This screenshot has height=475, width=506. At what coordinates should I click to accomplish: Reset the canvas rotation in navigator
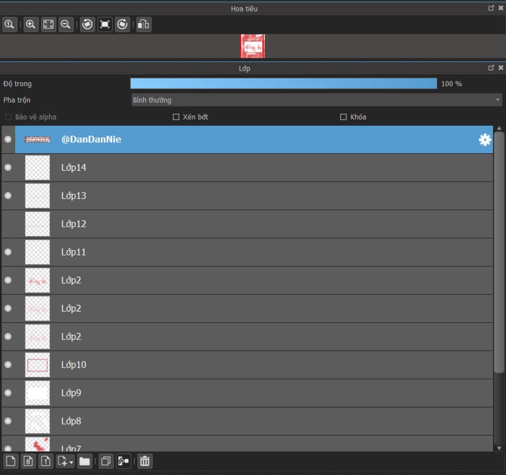coord(105,25)
